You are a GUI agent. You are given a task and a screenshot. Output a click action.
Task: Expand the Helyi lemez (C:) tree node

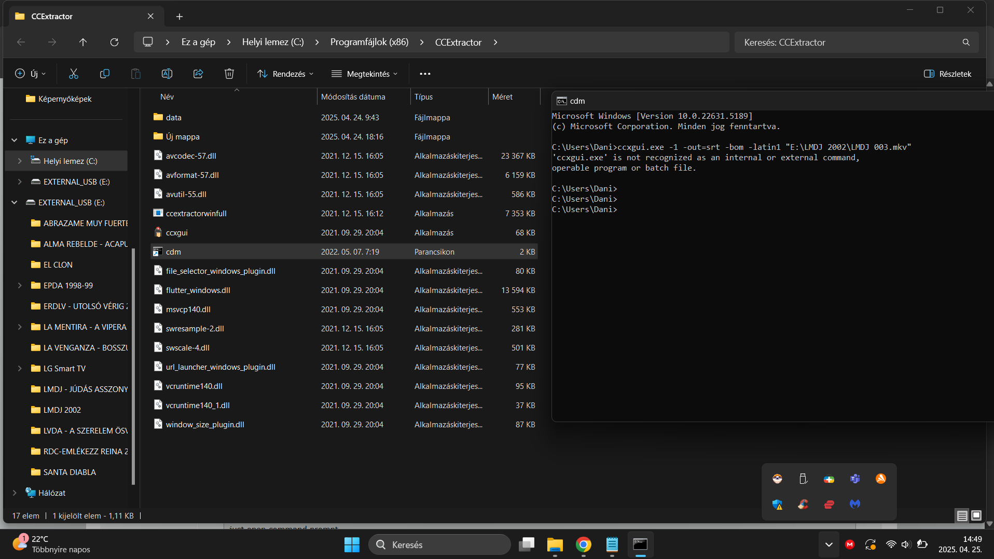pyautogui.click(x=20, y=161)
